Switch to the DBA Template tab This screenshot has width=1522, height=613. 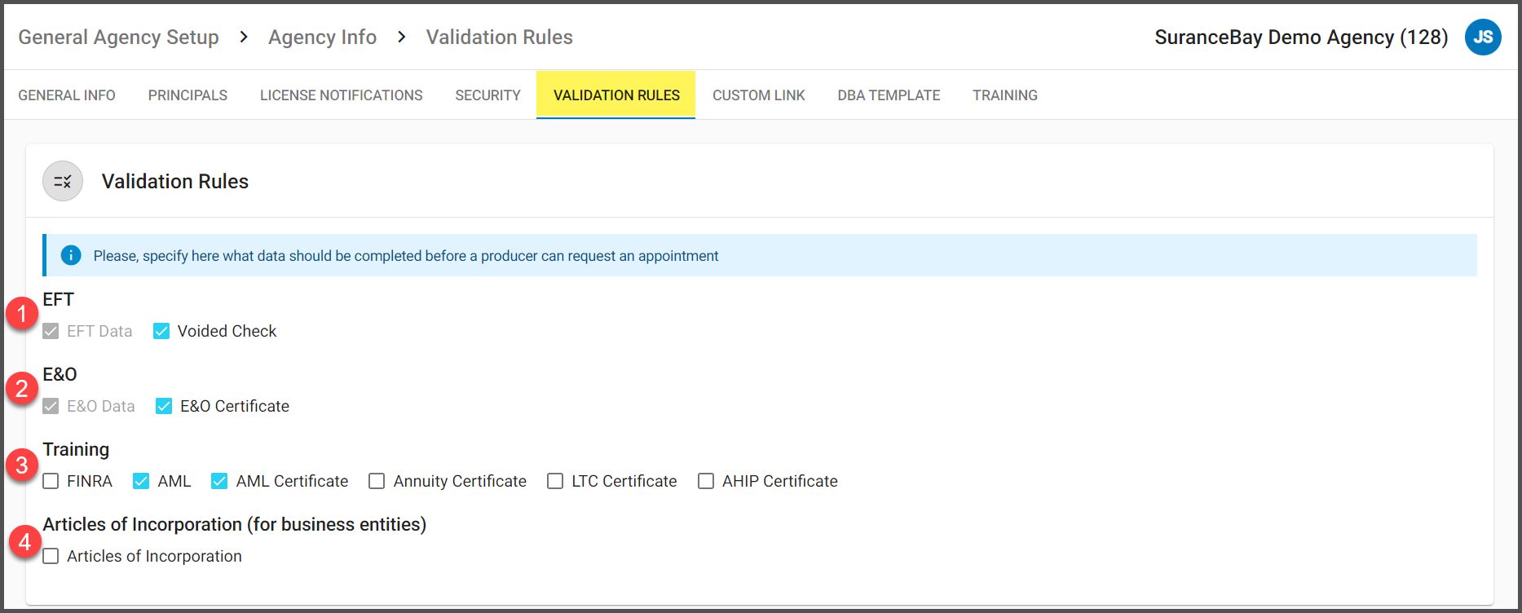pos(889,95)
